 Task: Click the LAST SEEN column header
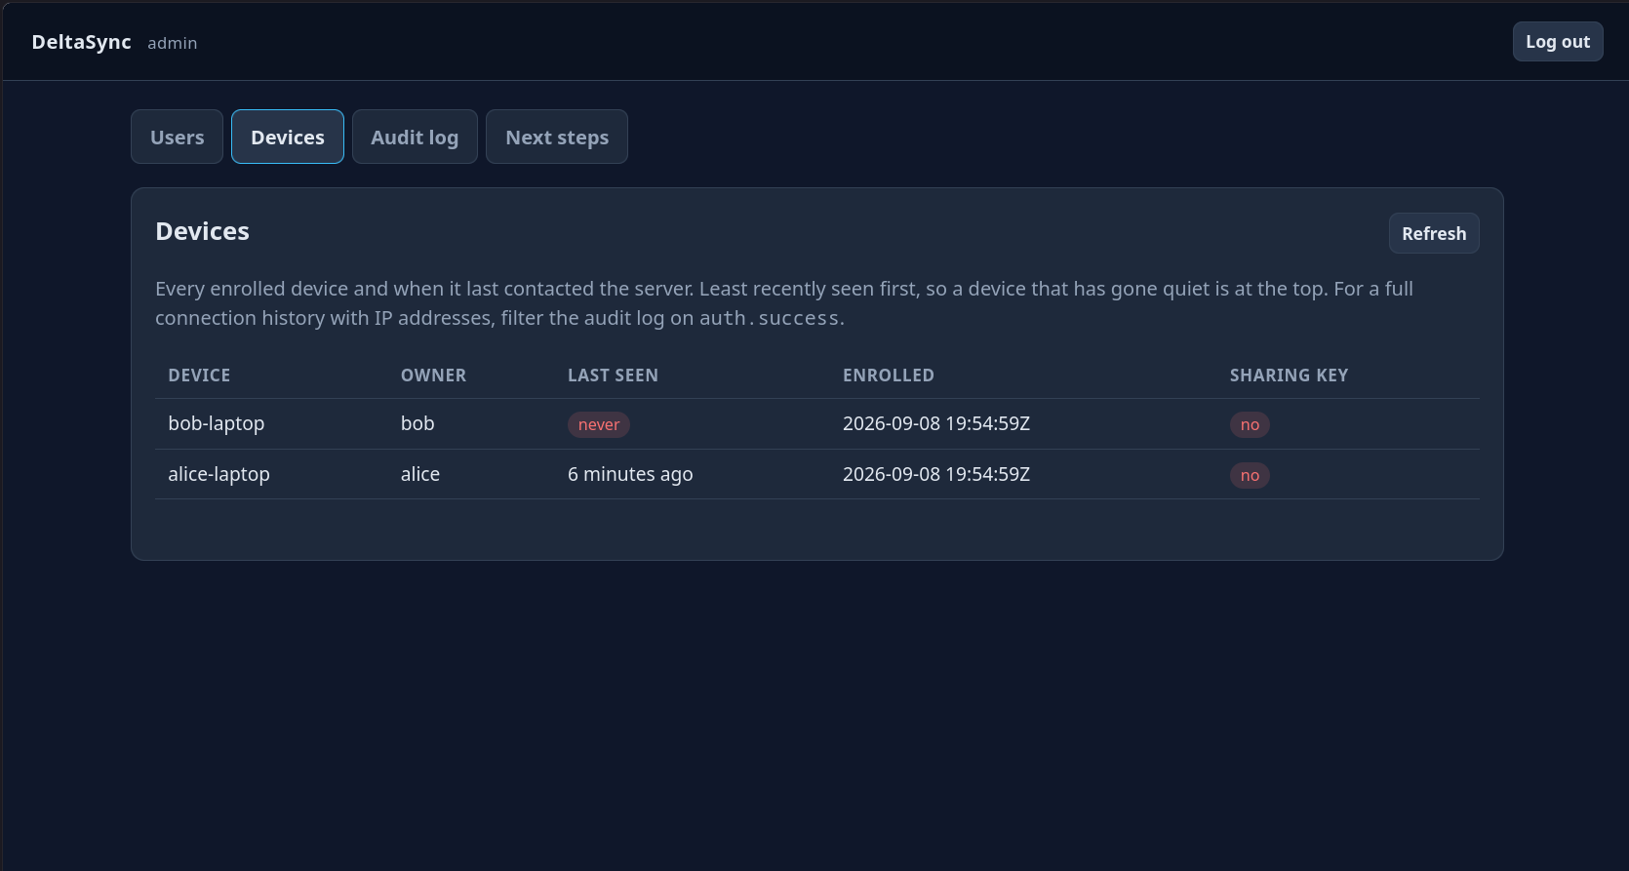(613, 376)
